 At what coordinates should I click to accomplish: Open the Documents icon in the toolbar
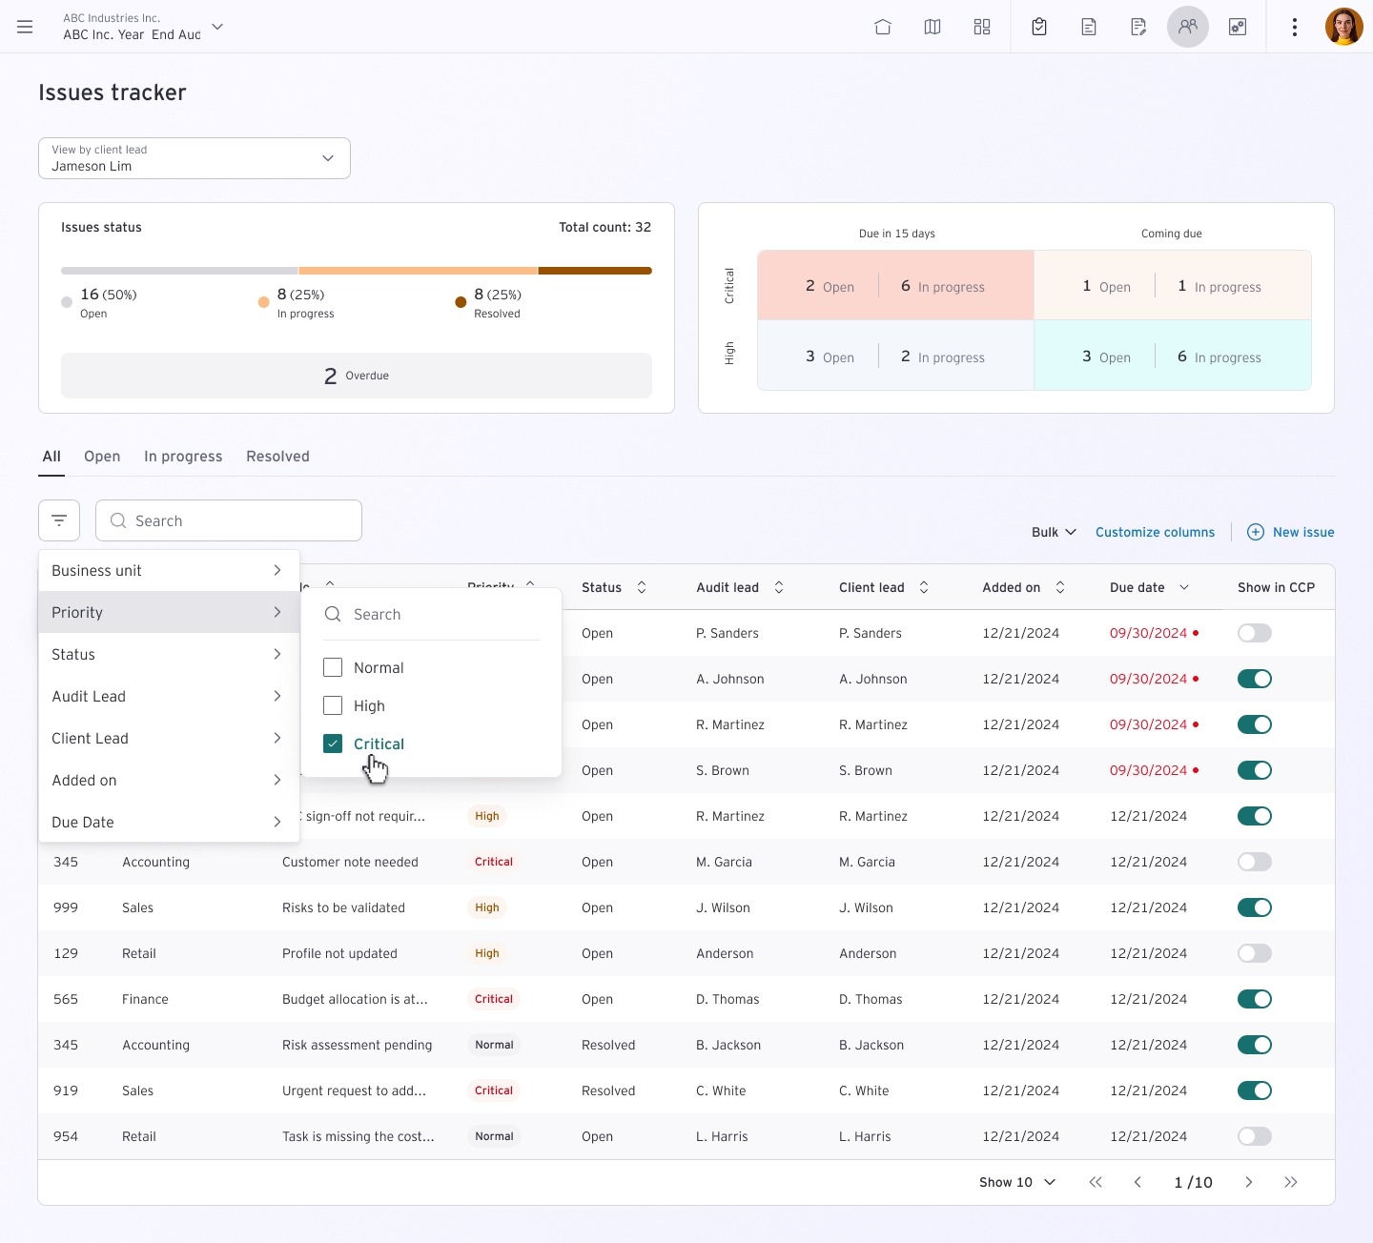coord(1088,27)
